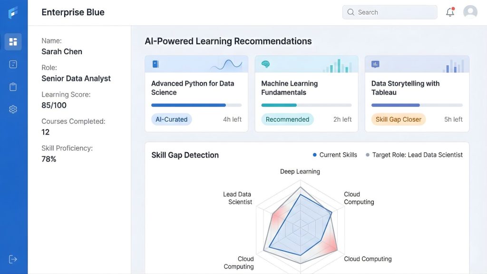Click the card icon below the dashboard icon
Screen dimensions: 487x274
tap(13, 64)
